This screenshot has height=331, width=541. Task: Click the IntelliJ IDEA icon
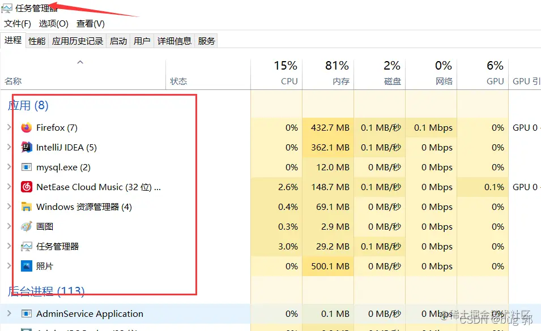[27, 148]
